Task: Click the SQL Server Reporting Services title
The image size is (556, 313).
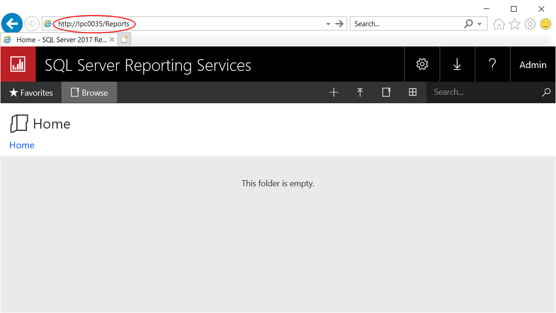Action: tap(148, 65)
